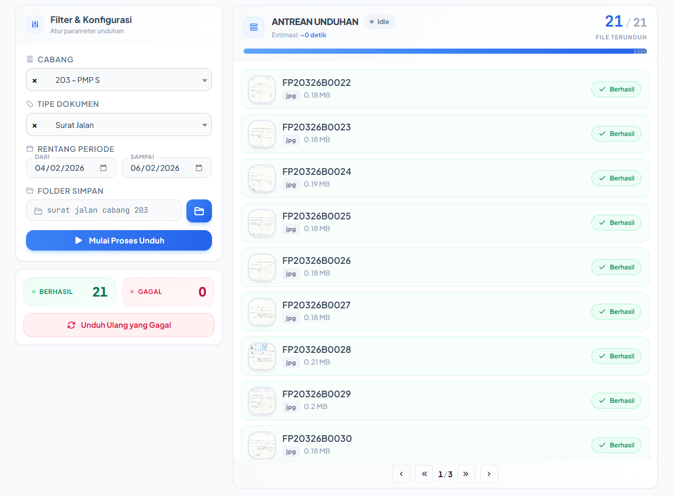This screenshot has height=496, width=673.
Task: Click the filter sliders icon
Action: [35, 25]
